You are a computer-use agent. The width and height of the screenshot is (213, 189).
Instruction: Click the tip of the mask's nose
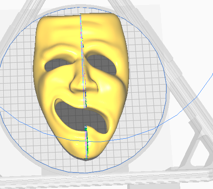(x=83, y=86)
